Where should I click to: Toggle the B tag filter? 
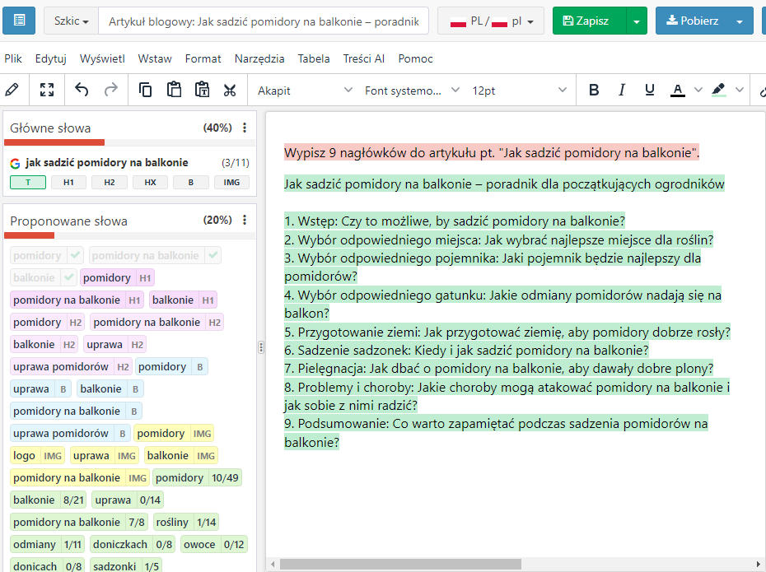pos(191,182)
